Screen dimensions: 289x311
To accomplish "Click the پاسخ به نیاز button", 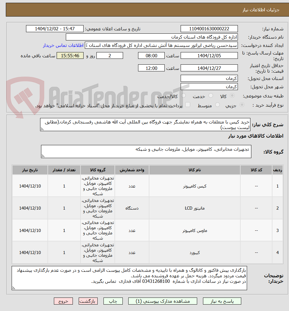I will [222, 301].
